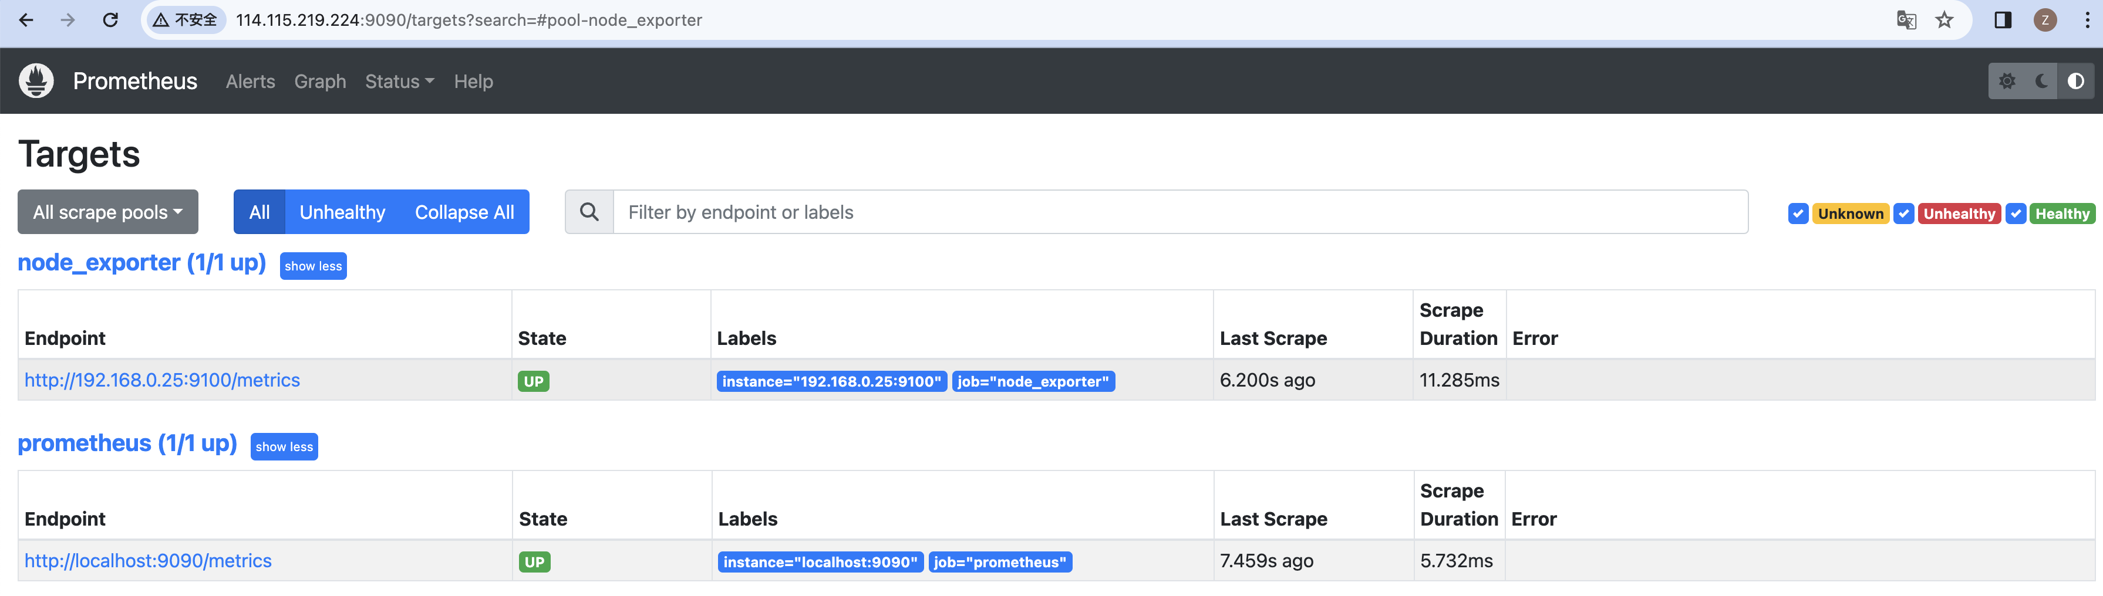Click the Targets page heading
This screenshot has height=596, width=2103.
click(x=79, y=154)
